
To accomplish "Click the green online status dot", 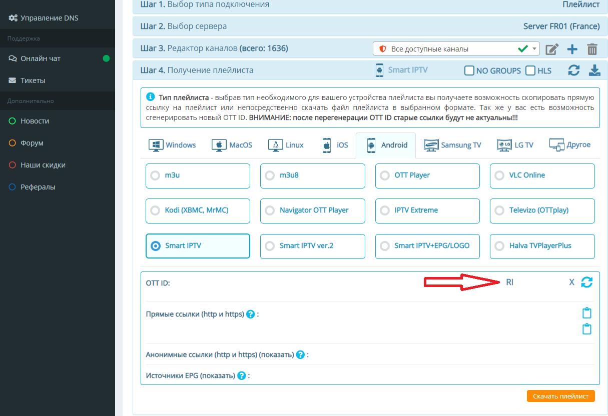I will [x=106, y=58].
